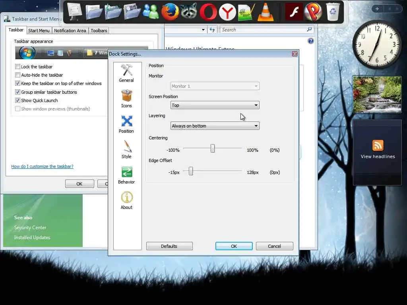This screenshot has height=305, width=407.
Task: Click OK in Taskbar properties window
Action: (79, 183)
